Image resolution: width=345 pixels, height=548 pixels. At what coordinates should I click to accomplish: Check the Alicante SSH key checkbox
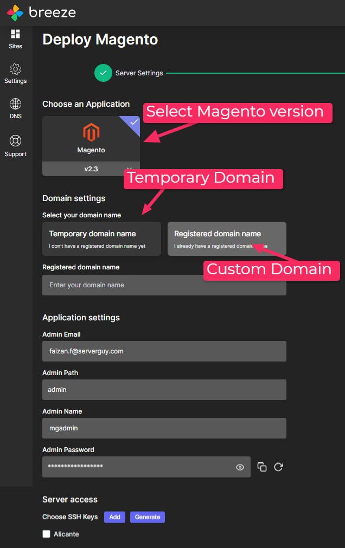[x=46, y=534]
